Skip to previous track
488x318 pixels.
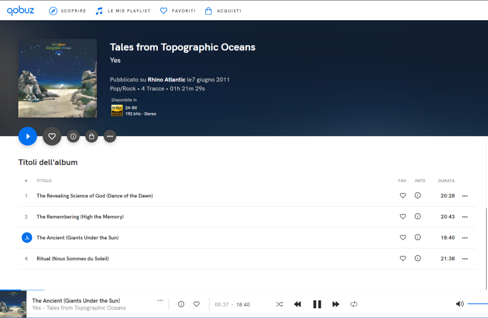[x=298, y=304]
